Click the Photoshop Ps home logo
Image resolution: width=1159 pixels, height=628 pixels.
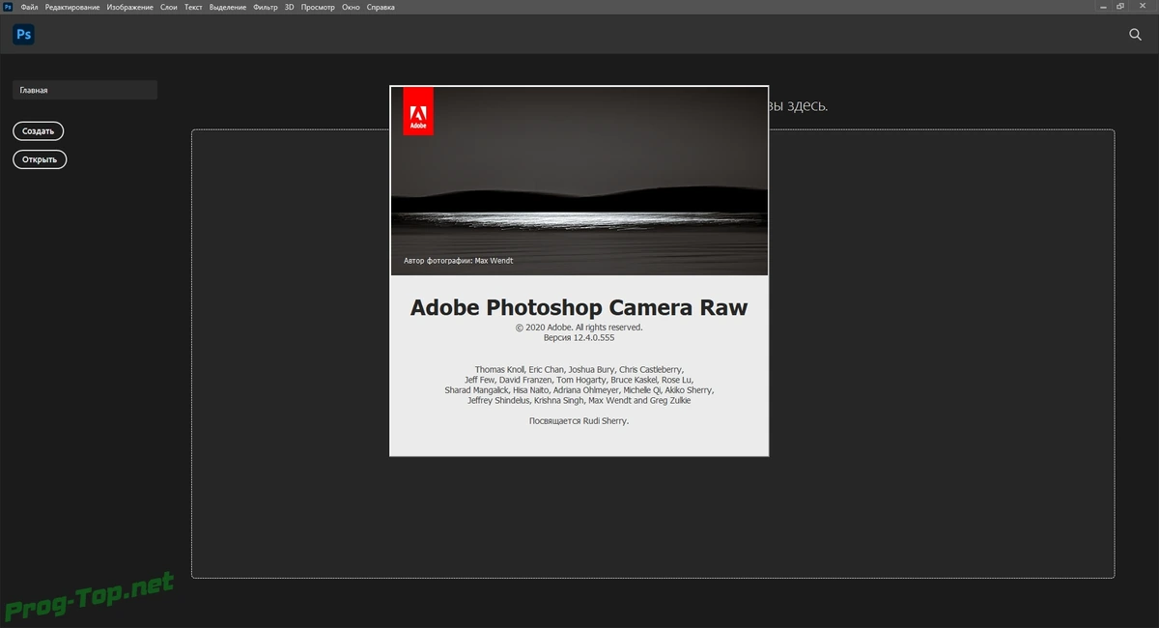24,34
